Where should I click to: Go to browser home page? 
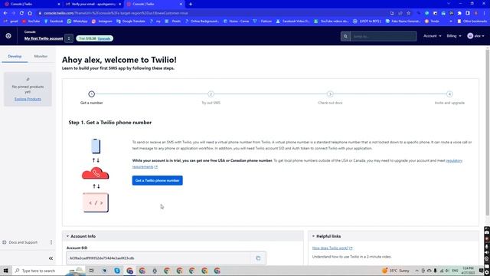(x=30, y=13)
